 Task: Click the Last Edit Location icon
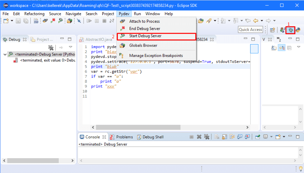[248, 21]
